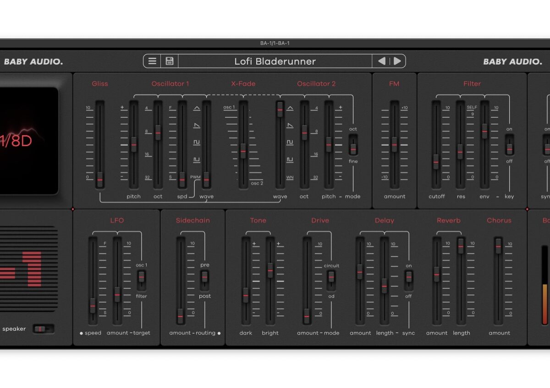Go to next preset with right arrow

pyautogui.click(x=397, y=61)
